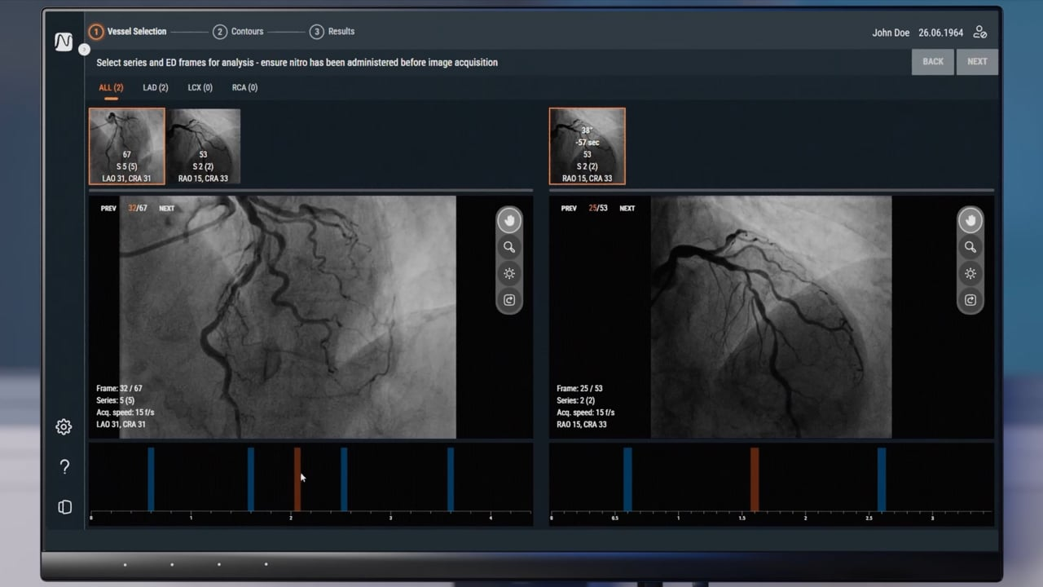Select the pan hand tool in left viewer
Screen dimensions: 1043x587
[509, 221]
